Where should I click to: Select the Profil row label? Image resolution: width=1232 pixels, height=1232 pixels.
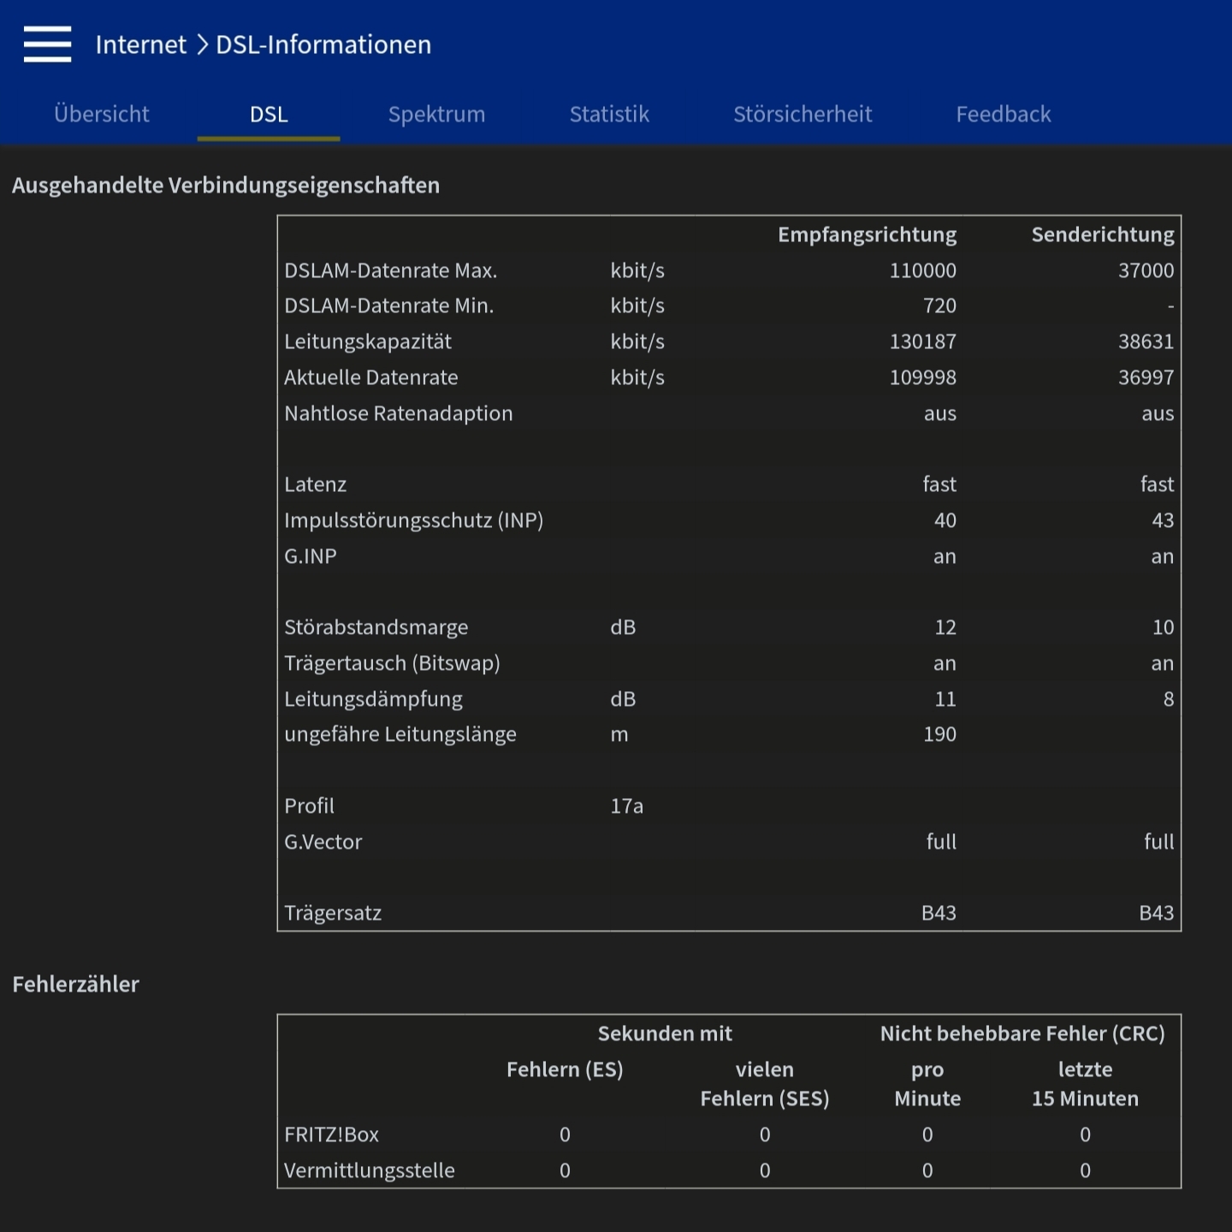click(310, 806)
